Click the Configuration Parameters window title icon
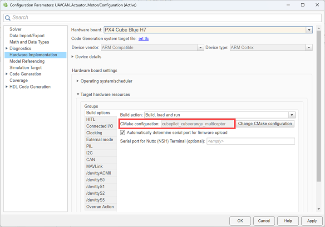This screenshot has height=227, width=325. tap(5, 5)
